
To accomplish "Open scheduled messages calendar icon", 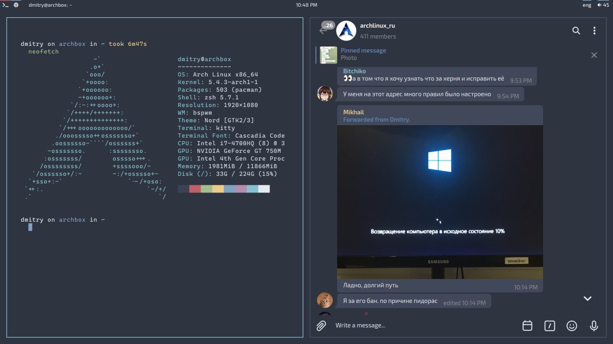I will coord(527,325).
